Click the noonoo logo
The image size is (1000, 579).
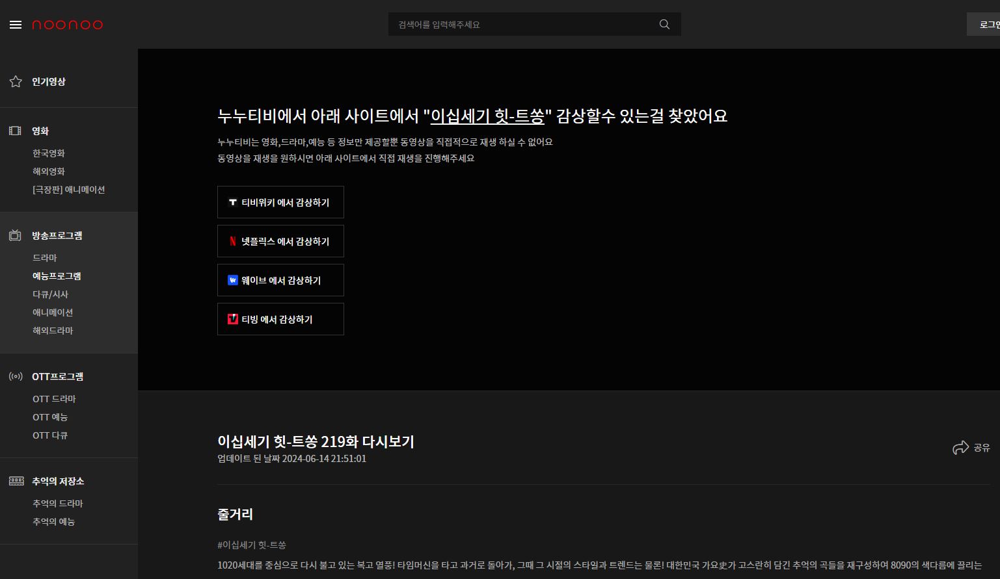[x=67, y=25]
